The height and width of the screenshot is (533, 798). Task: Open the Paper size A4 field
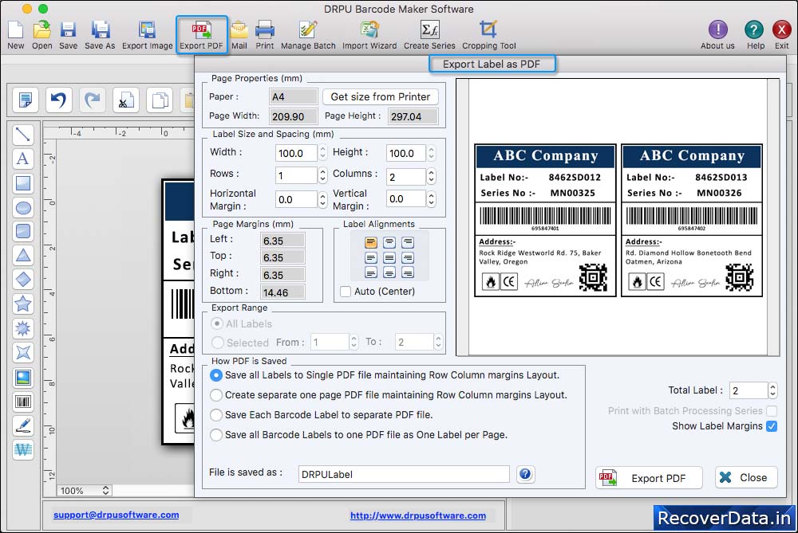(x=293, y=96)
